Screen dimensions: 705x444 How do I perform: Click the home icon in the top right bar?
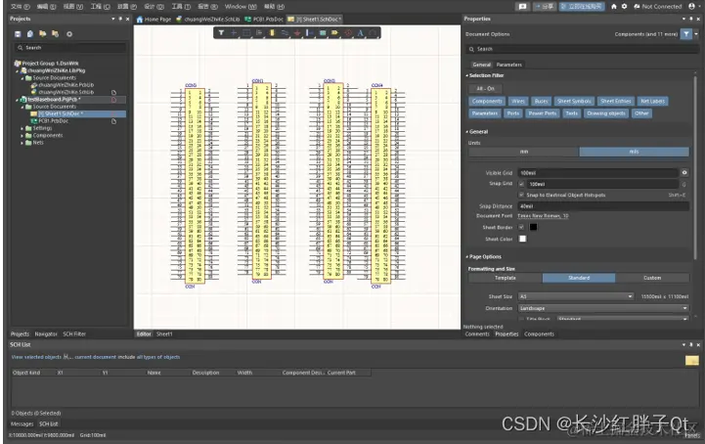614,6
